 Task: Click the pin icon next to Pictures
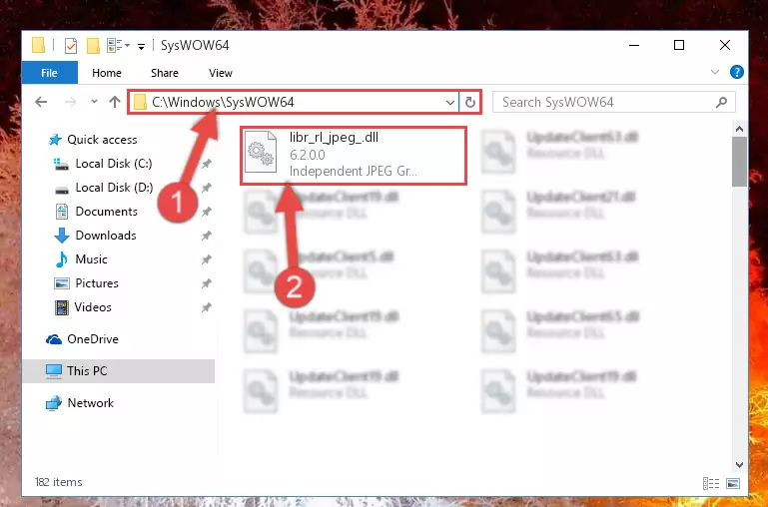(206, 283)
